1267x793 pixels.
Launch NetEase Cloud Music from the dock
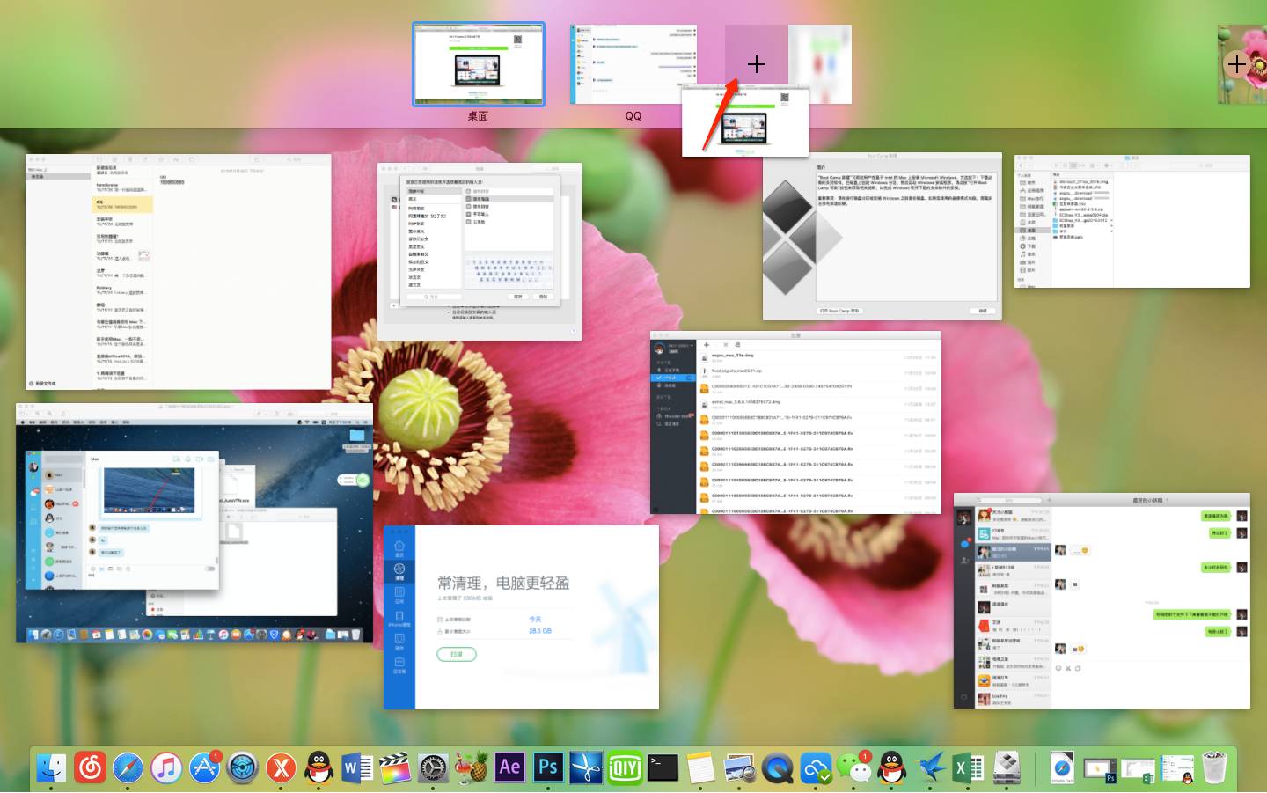pos(90,767)
